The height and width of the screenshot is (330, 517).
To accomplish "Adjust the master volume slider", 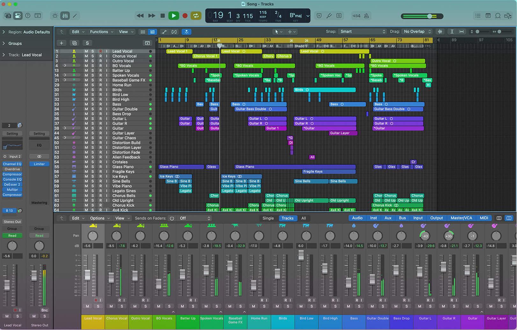I will 430,16.
